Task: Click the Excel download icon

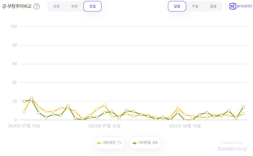Action: pos(233,6)
